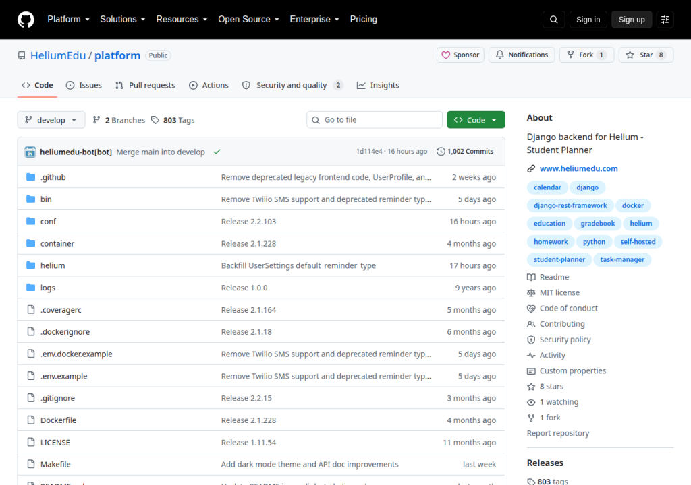Click the shield icon beside Security policy

click(x=531, y=339)
